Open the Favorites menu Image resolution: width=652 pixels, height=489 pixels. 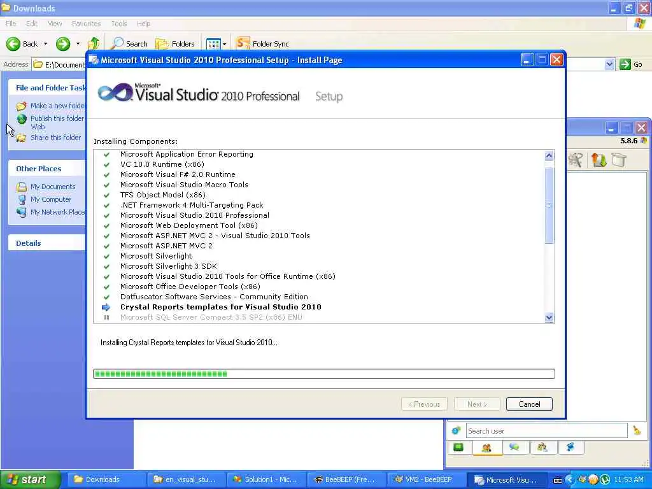coord(86,24)
